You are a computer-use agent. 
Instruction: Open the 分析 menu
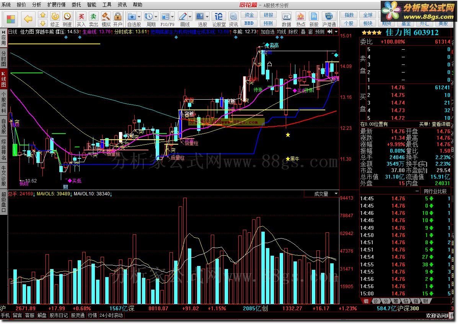coord(36,5)
